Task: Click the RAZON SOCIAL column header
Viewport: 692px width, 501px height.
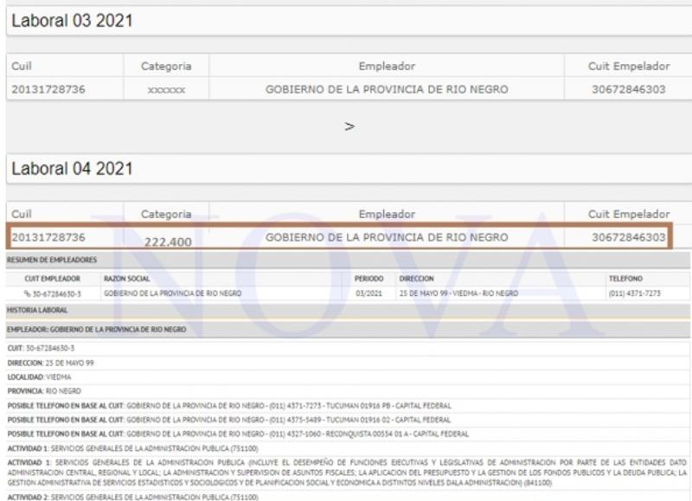Action: click(x=126, y=279)
